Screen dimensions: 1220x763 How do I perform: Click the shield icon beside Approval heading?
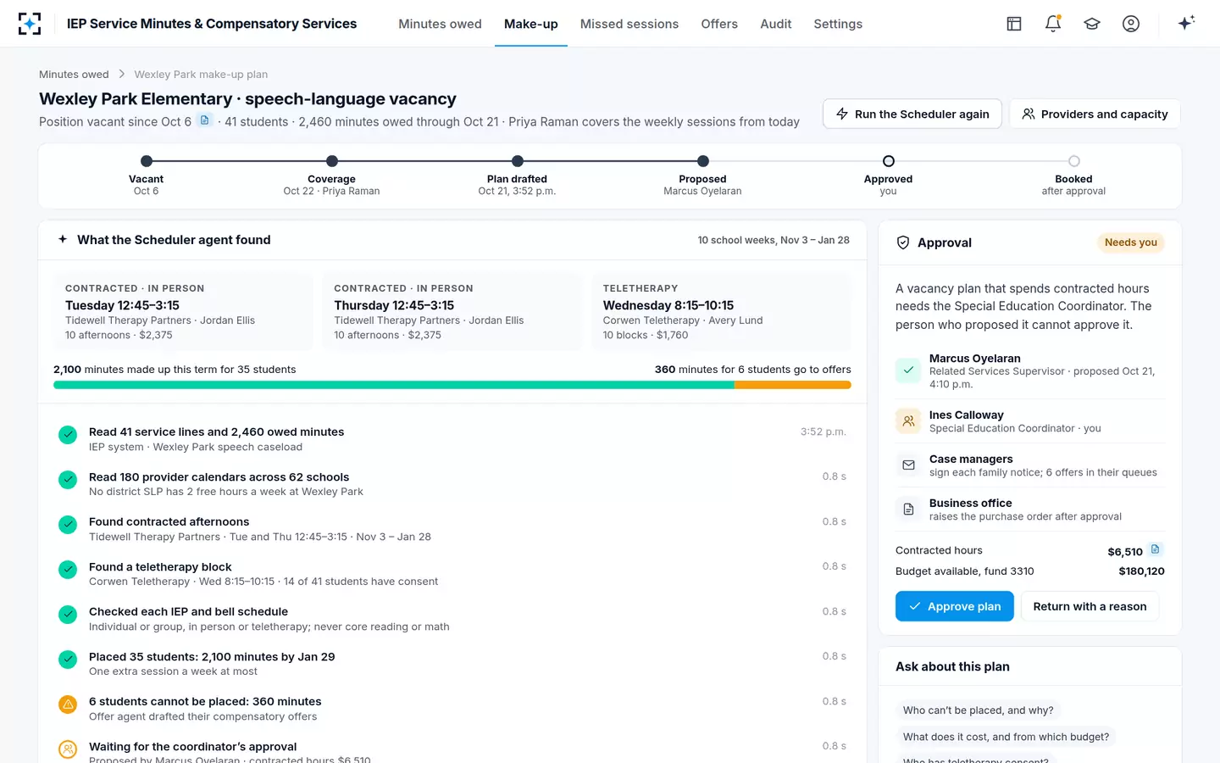coord(903,242)
